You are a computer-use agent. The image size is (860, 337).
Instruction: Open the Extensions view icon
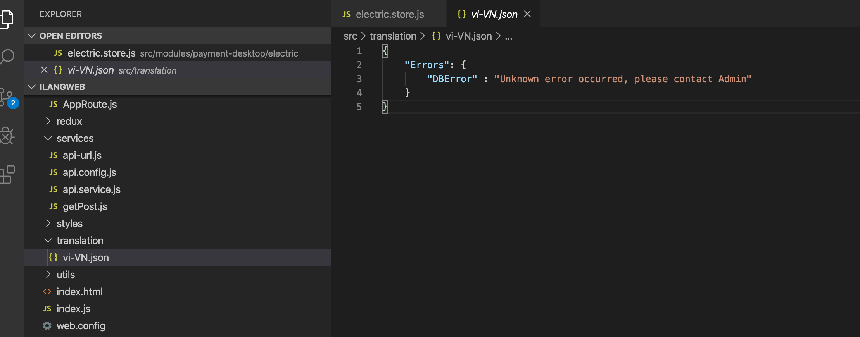(7, 175)
